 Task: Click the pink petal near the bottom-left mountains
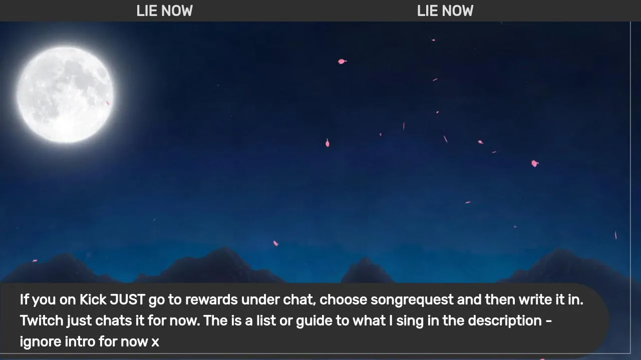coord(275,243)
